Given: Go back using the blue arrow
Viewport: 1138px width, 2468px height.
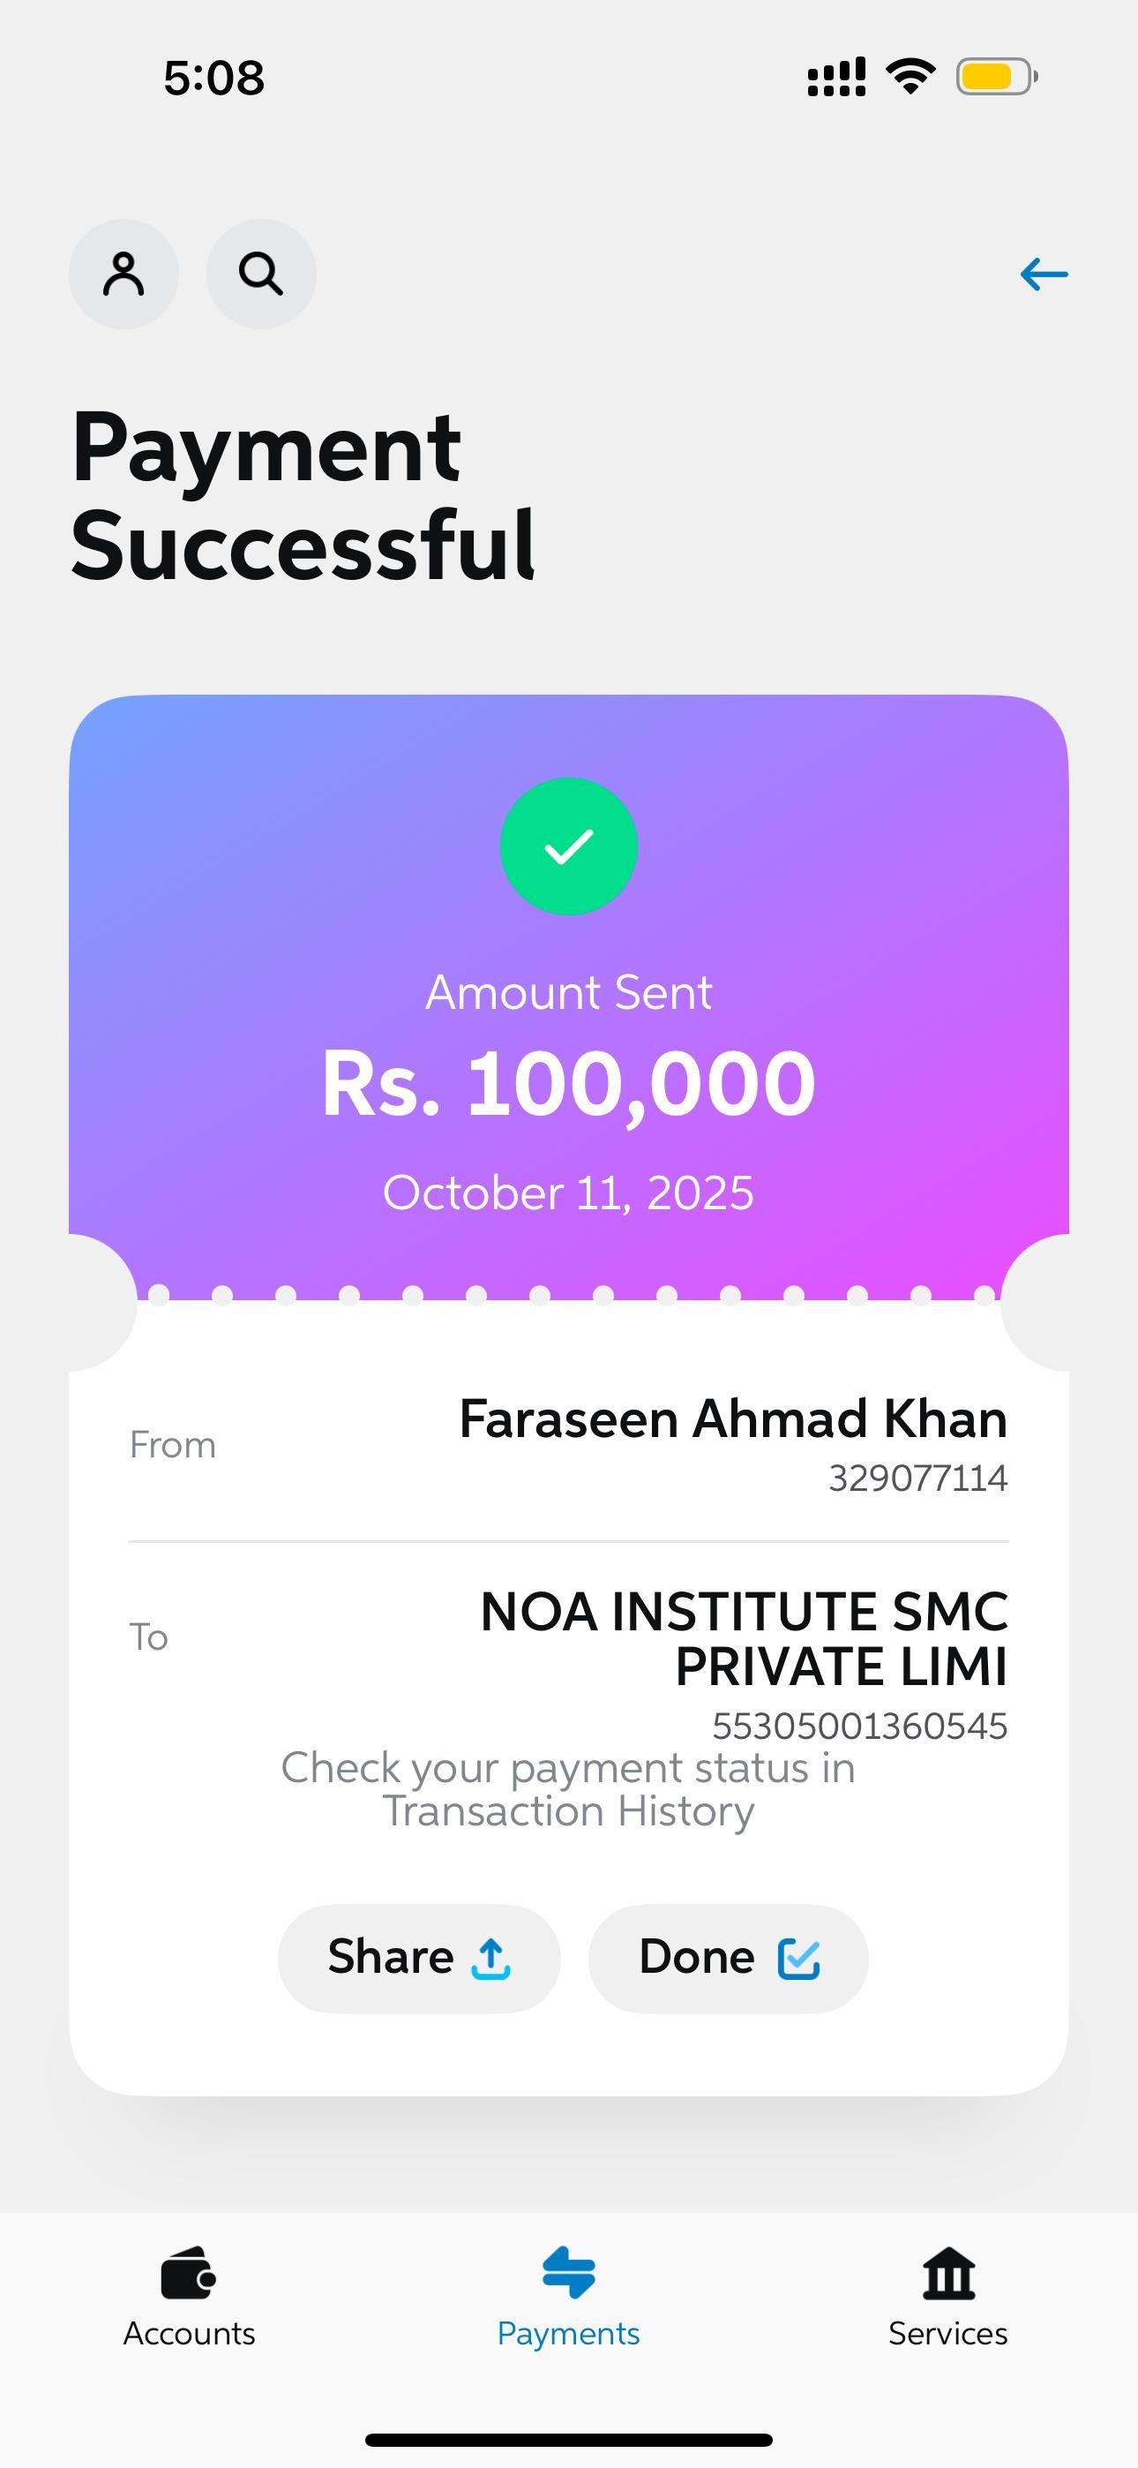Looking at the screenshot, I should pyautogui.click(x=1043, y=275).
